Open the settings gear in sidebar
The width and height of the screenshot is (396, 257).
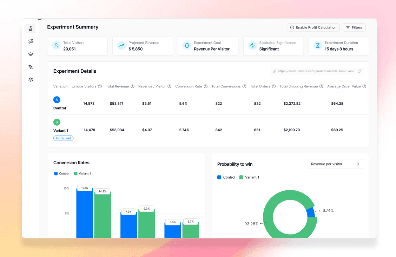(31, 80)
